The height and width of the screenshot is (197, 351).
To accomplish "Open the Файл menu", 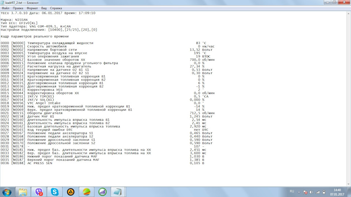I will [x=5, y=8].
